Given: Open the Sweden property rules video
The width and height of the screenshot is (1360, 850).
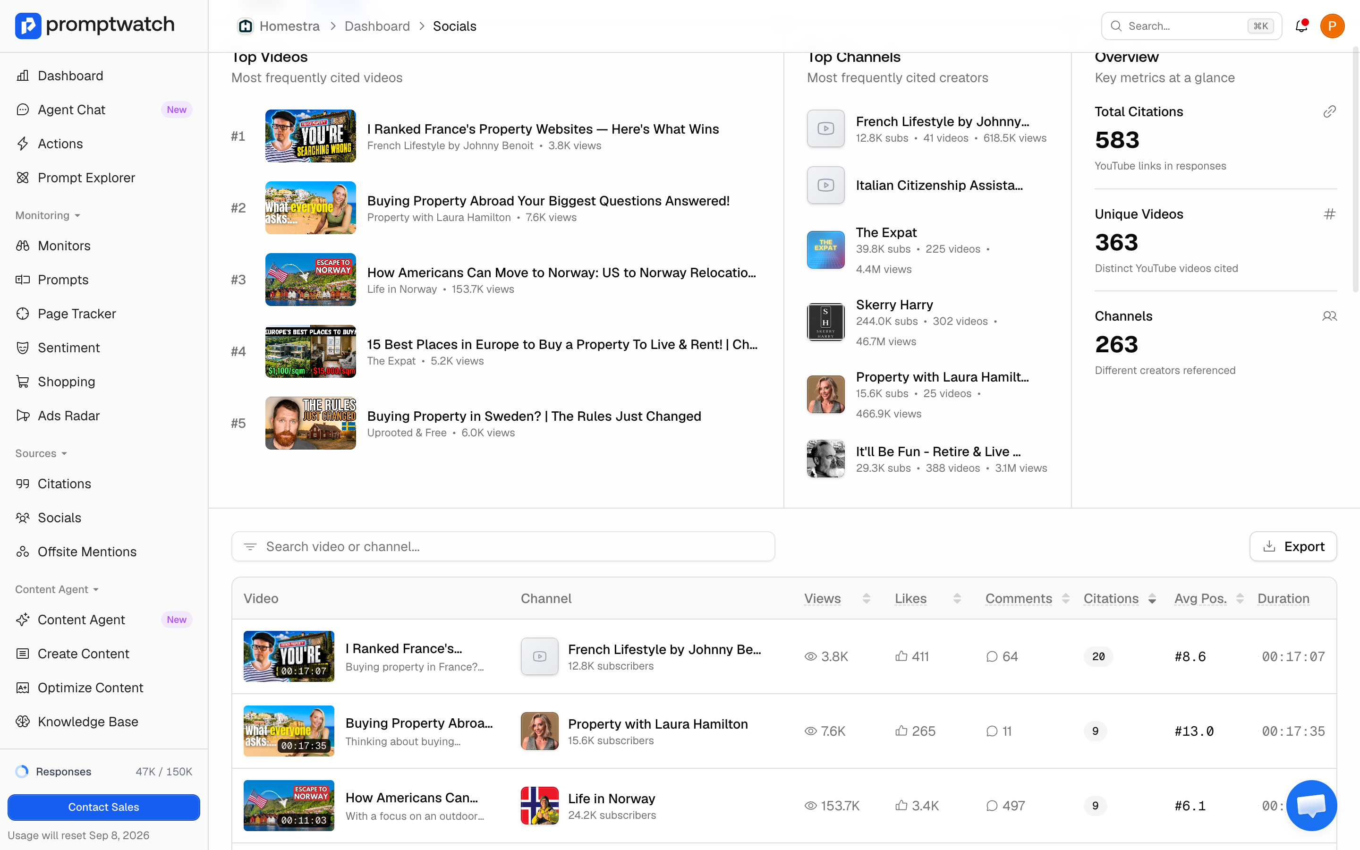Looking at the screenshot, I should (534, 416).
